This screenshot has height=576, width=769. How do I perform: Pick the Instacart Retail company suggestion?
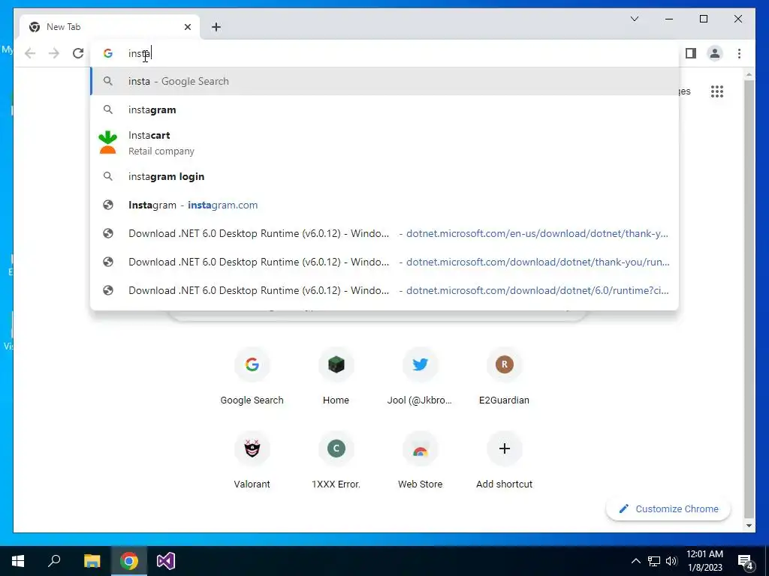(x=384, y=143)
